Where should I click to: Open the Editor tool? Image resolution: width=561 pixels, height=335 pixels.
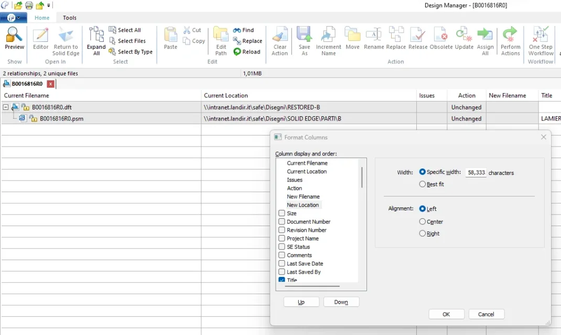[40, 36]
